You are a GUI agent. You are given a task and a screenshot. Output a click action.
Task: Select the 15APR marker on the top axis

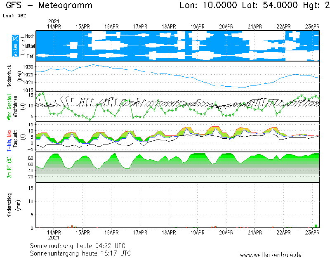[83, 26]
